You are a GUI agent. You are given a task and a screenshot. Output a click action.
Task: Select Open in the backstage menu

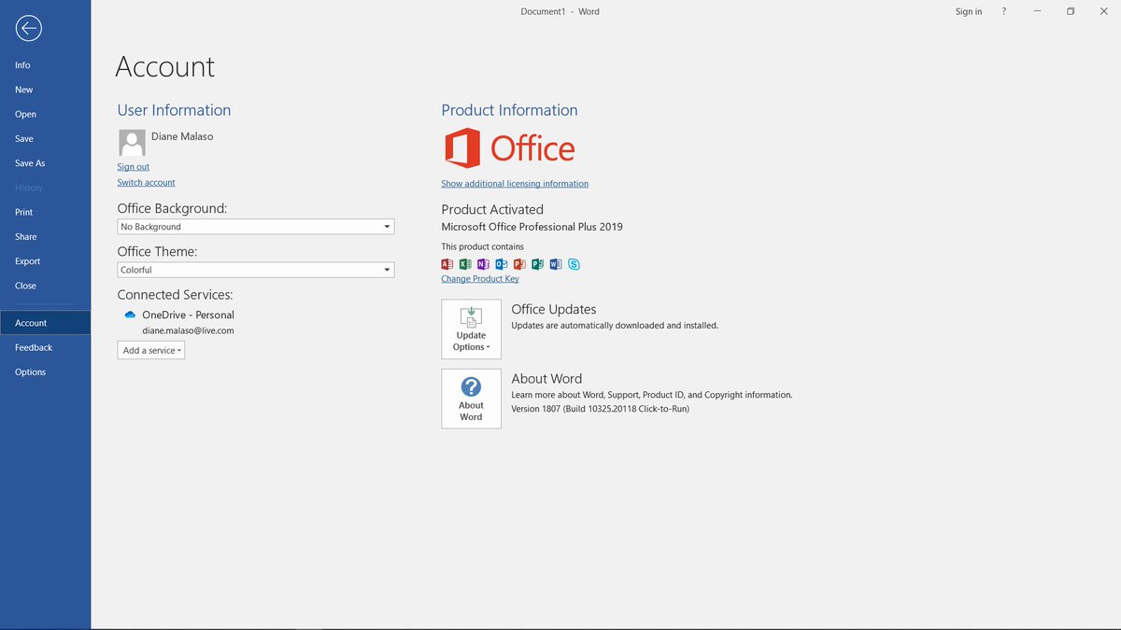(45, 114)
